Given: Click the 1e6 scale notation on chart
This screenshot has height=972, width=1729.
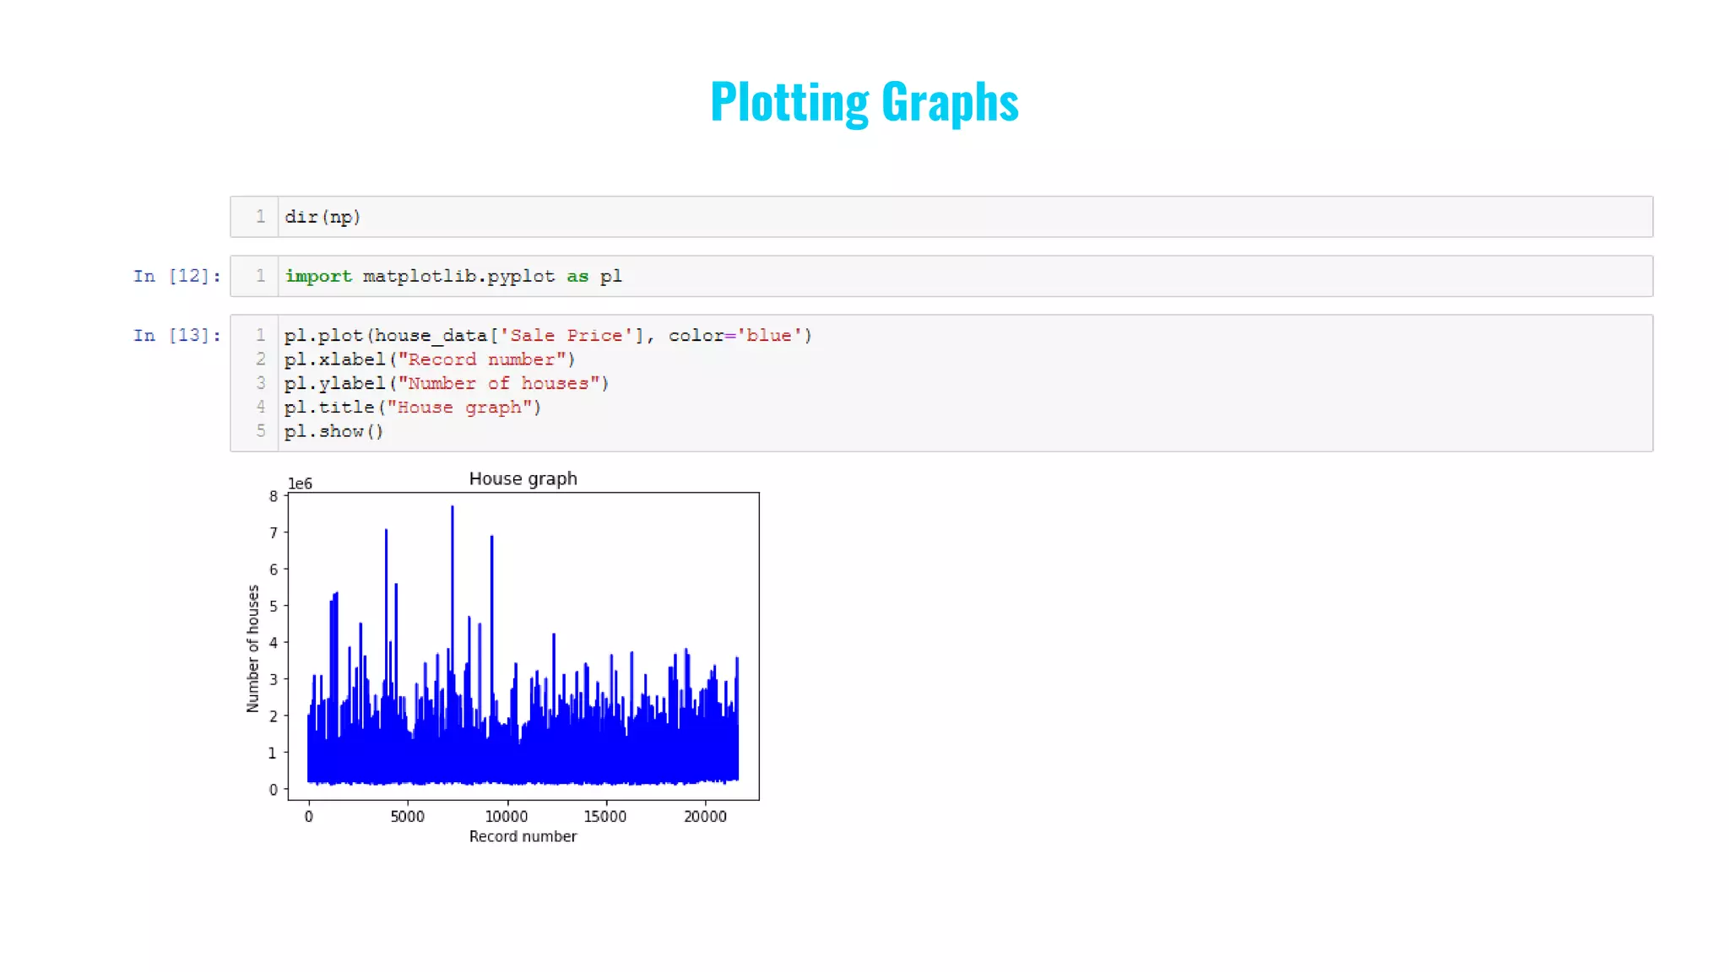Looking at the screenshot, I should (300, 483).
